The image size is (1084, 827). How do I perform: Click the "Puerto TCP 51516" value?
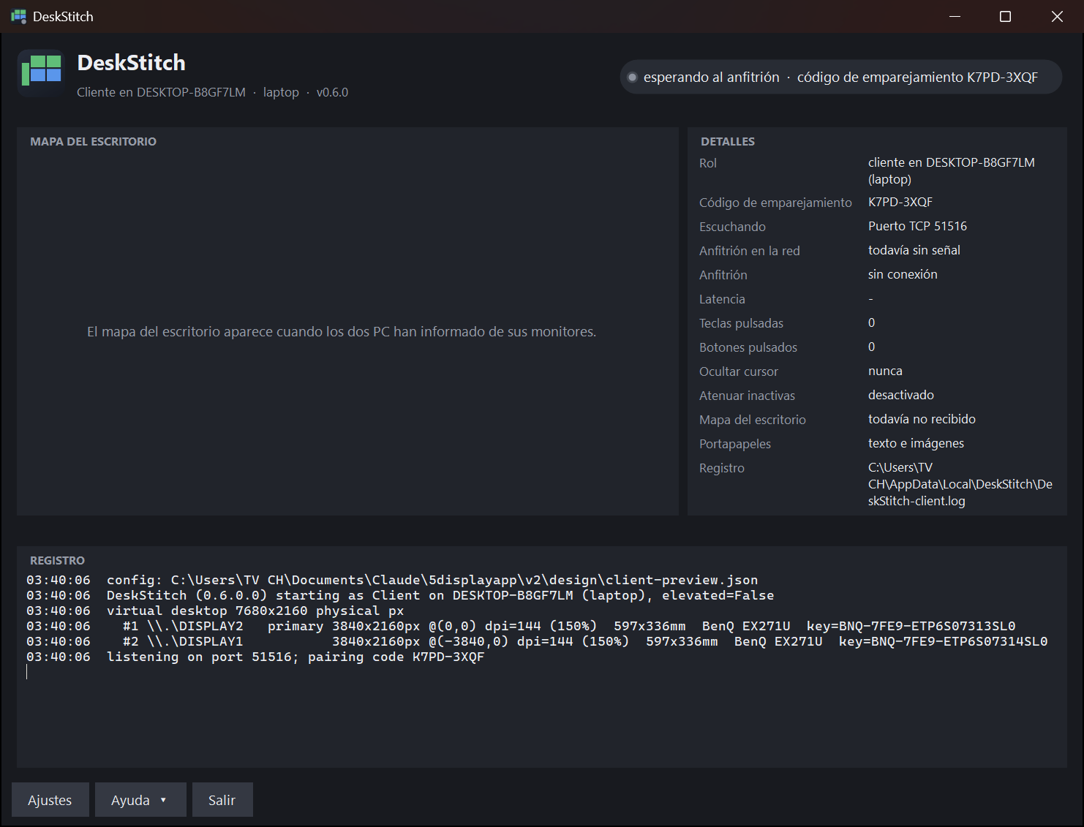[x=917, y=226]
